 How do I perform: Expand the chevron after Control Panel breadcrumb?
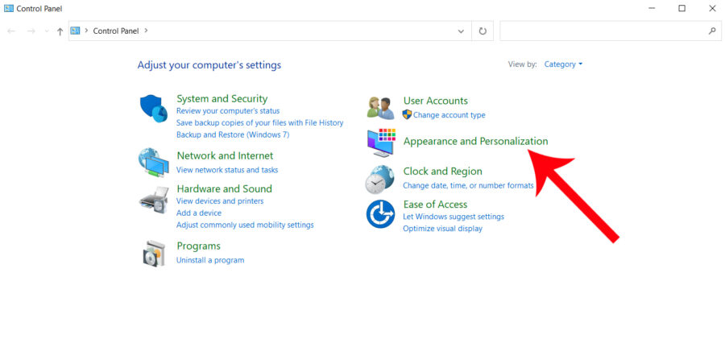point(147,31)
